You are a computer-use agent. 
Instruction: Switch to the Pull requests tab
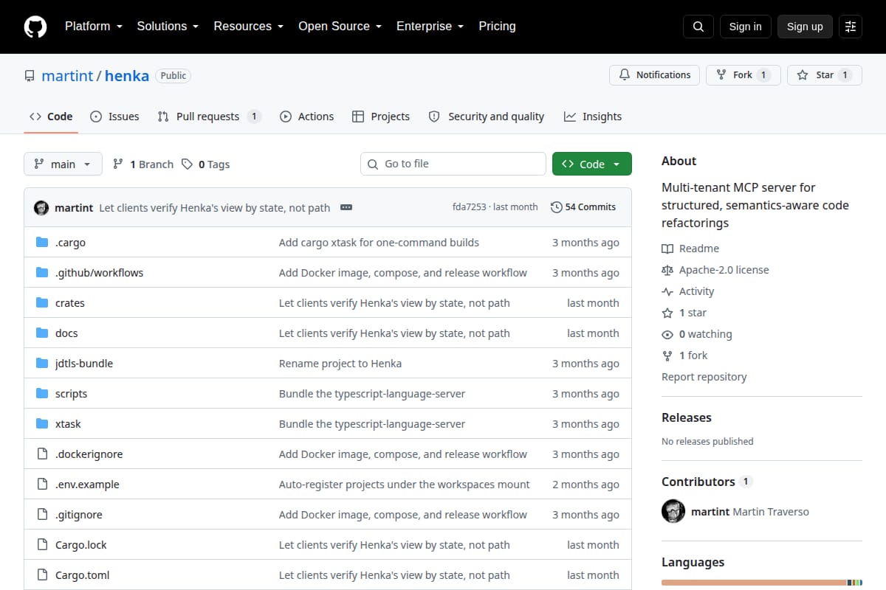(x=209, y=117)
